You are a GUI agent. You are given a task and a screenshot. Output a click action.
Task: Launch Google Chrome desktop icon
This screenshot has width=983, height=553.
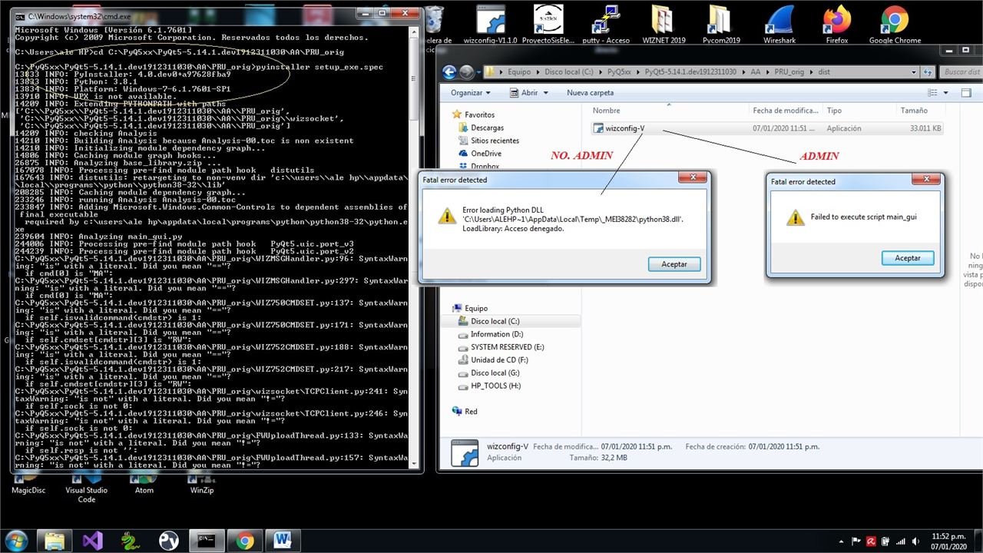(x=895, y=24)
